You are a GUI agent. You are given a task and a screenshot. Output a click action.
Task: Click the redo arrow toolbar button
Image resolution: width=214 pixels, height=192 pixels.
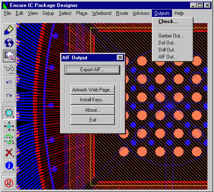click(9, 96)
